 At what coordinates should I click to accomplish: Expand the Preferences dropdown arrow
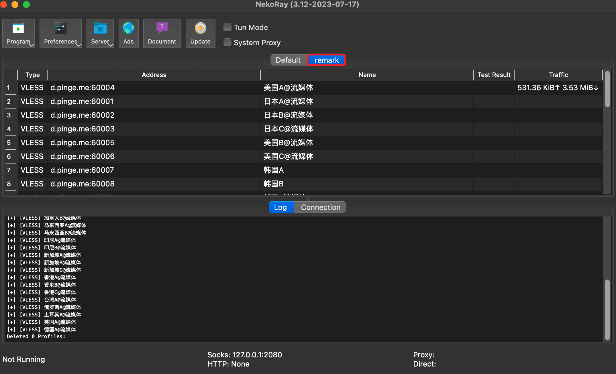pyautogui.click(x=79, y=45)
